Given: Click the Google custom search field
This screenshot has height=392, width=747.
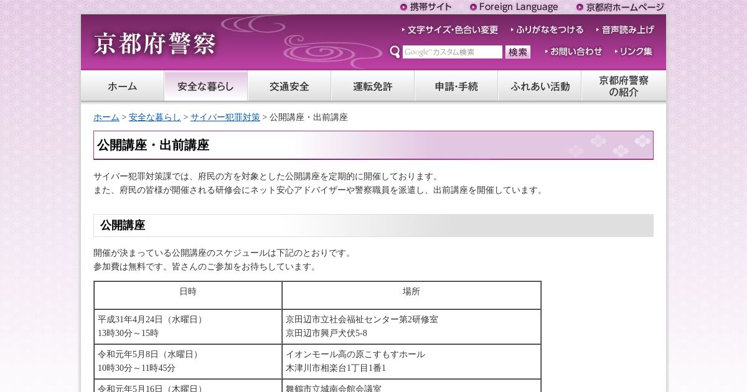Looking at the screenshot, I should [452, 52].
